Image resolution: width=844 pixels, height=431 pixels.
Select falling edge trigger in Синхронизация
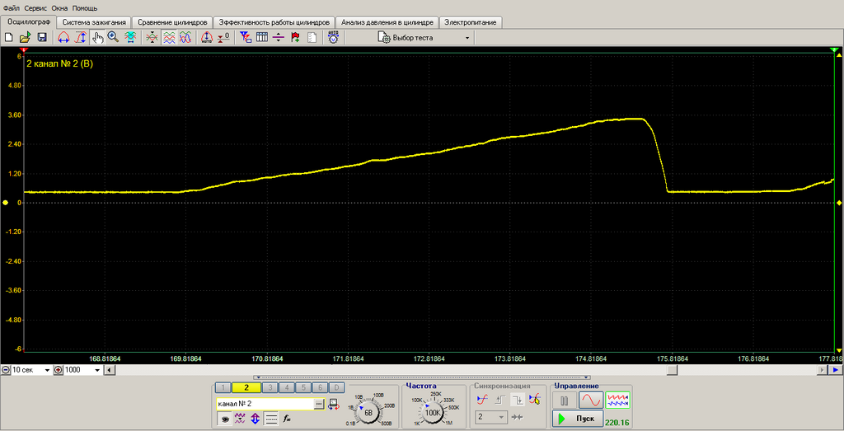pyautogui.click(x=518, y=399)
